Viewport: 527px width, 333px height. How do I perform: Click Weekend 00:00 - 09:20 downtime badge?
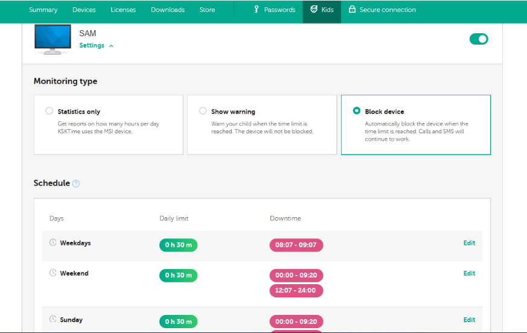(296, 275)
